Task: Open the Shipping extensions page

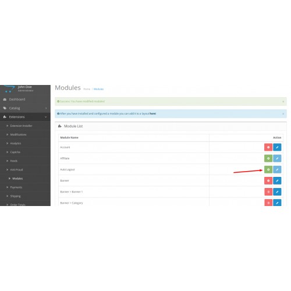Action: 15,196
